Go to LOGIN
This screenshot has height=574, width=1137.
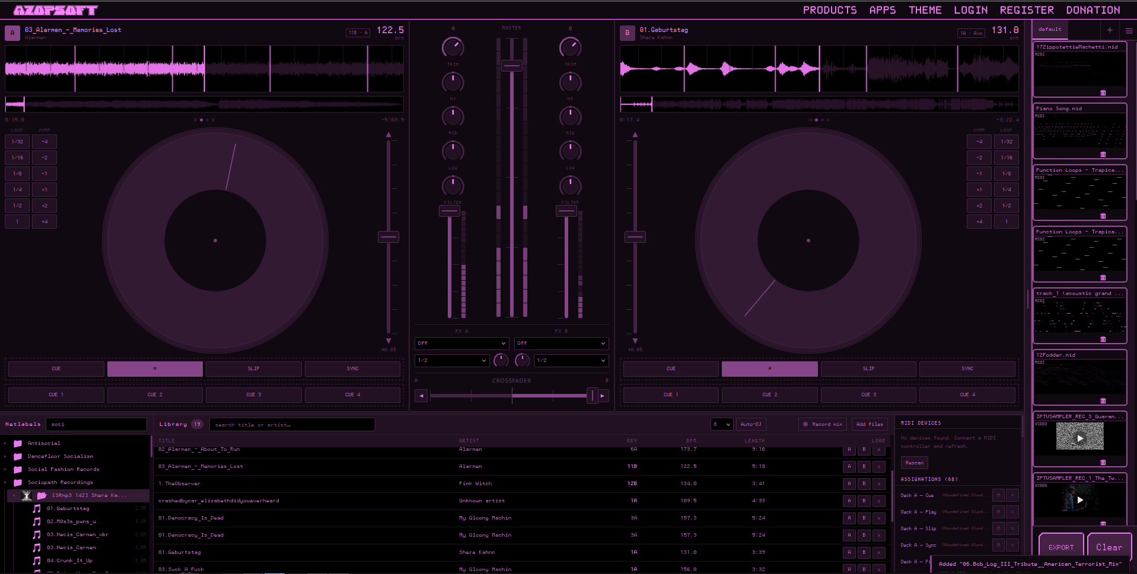pos(971,10)
